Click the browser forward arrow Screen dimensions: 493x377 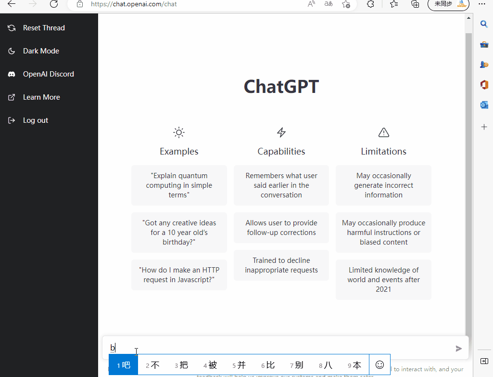[x=33, y=4]
